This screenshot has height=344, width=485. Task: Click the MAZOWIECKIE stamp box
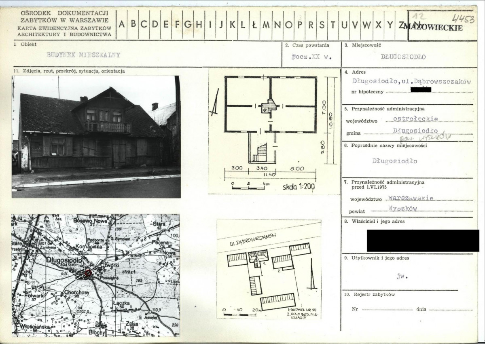pos(442,25)
